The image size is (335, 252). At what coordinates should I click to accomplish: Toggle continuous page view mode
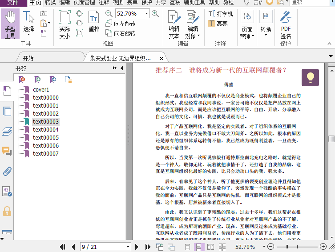[198, 247]
